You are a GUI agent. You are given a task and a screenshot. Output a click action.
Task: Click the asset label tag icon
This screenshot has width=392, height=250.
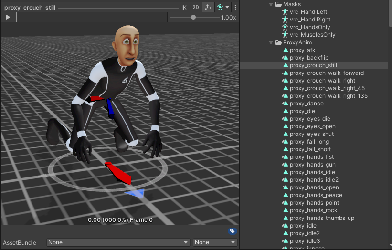232,231
